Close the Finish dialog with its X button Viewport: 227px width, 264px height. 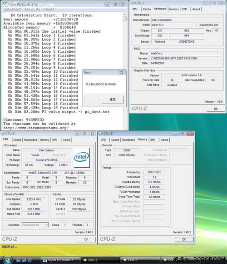[x=122, y=73]
